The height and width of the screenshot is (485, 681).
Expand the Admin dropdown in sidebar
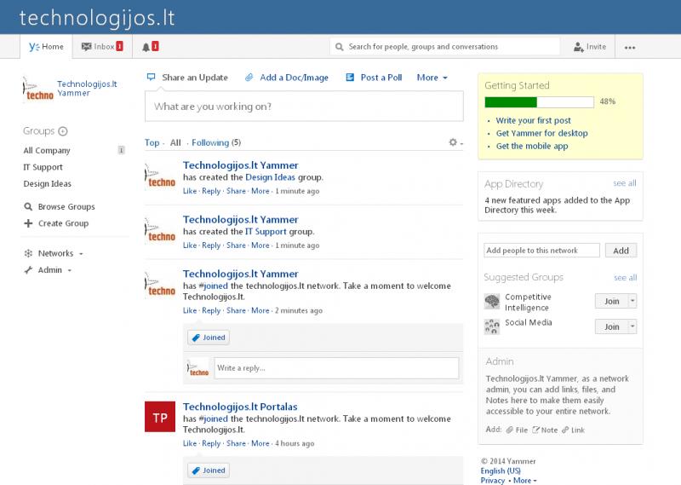[x=70, y=270]
